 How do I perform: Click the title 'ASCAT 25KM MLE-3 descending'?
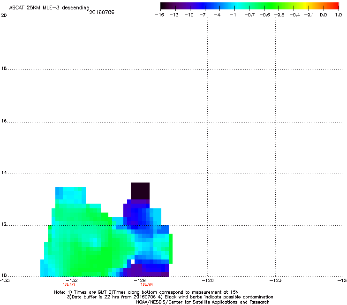point(49,8)
